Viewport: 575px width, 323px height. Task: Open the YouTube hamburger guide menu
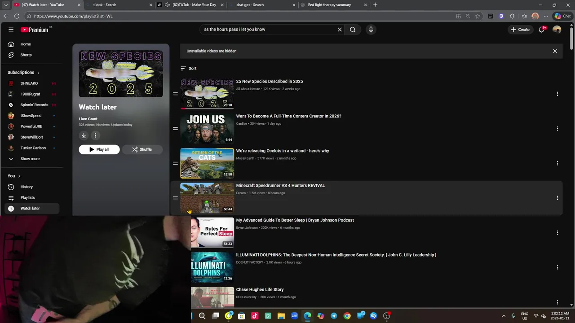click(11, 30)
